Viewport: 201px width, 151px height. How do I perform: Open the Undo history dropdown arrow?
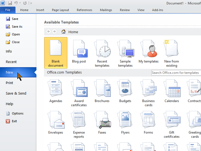click(x=20, y=3)
